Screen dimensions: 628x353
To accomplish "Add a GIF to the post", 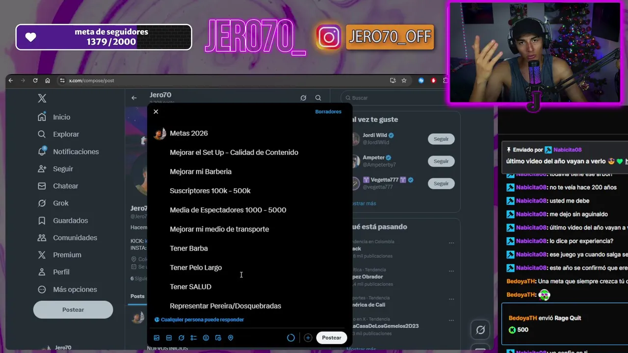I will point(169,338).
